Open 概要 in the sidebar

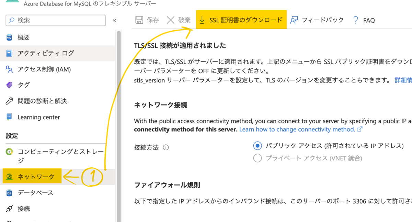point(58,37)
